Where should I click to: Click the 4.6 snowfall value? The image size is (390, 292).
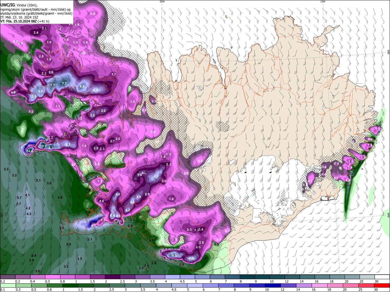[96, 90]
